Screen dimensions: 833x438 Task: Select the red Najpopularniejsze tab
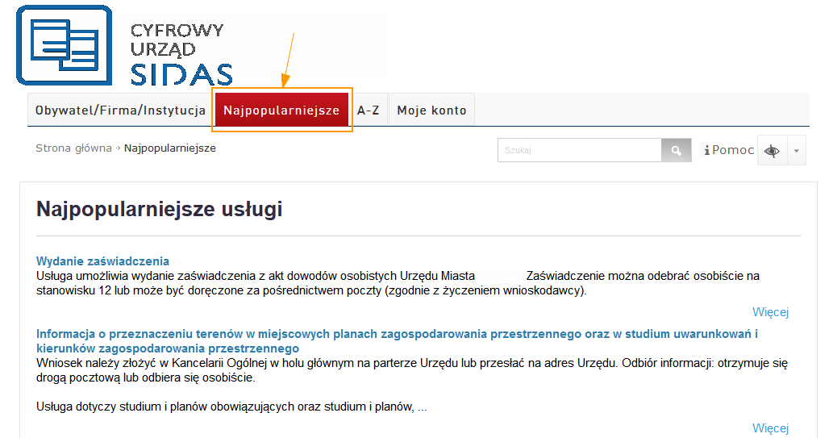(281, 111)
